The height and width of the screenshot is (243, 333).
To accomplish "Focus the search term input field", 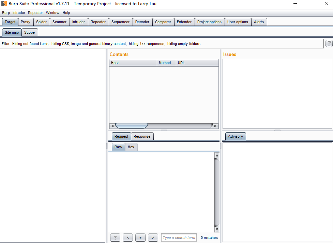I will click(x=179, y=238).
